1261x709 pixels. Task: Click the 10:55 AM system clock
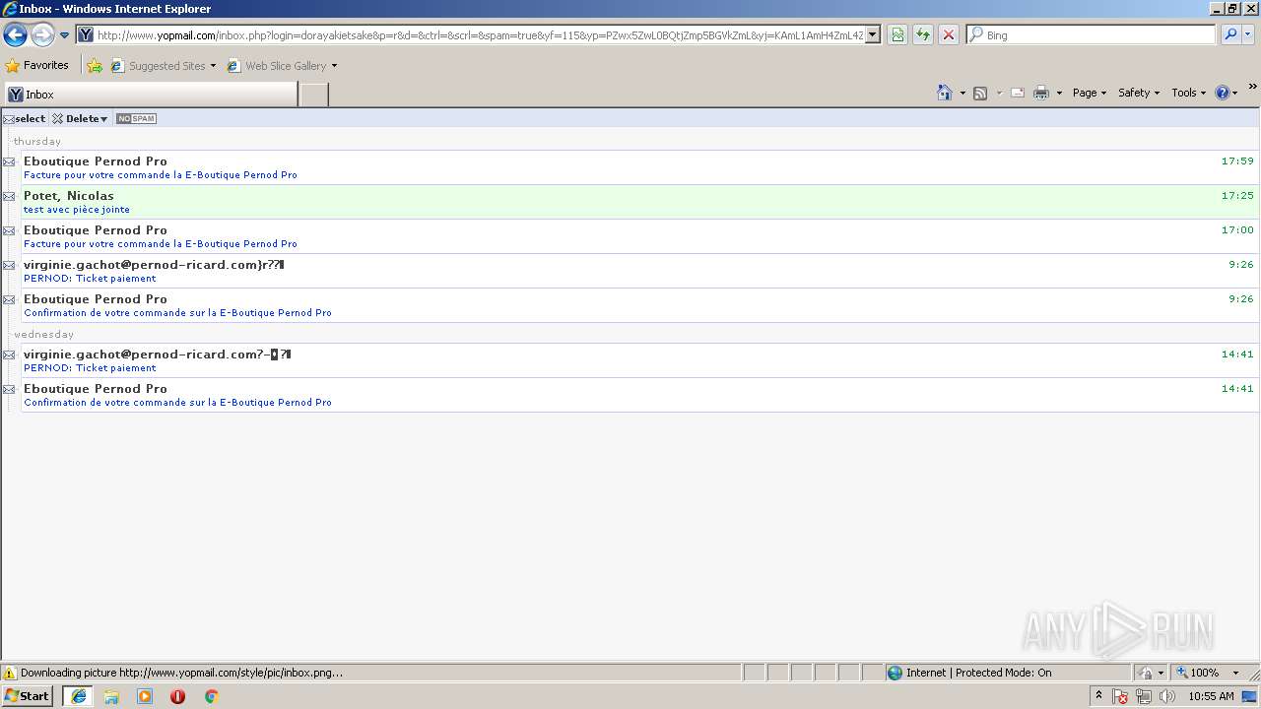click(x=1211, y=696)
